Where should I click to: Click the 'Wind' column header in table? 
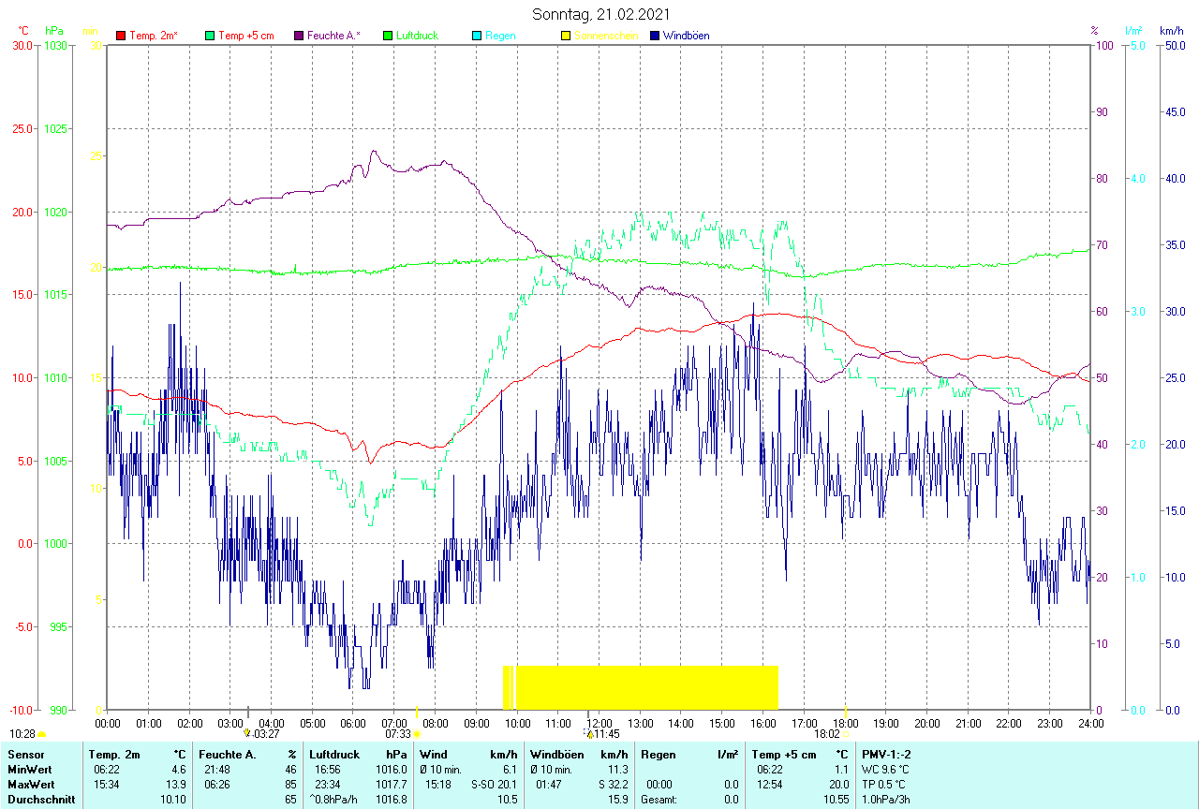433,755
